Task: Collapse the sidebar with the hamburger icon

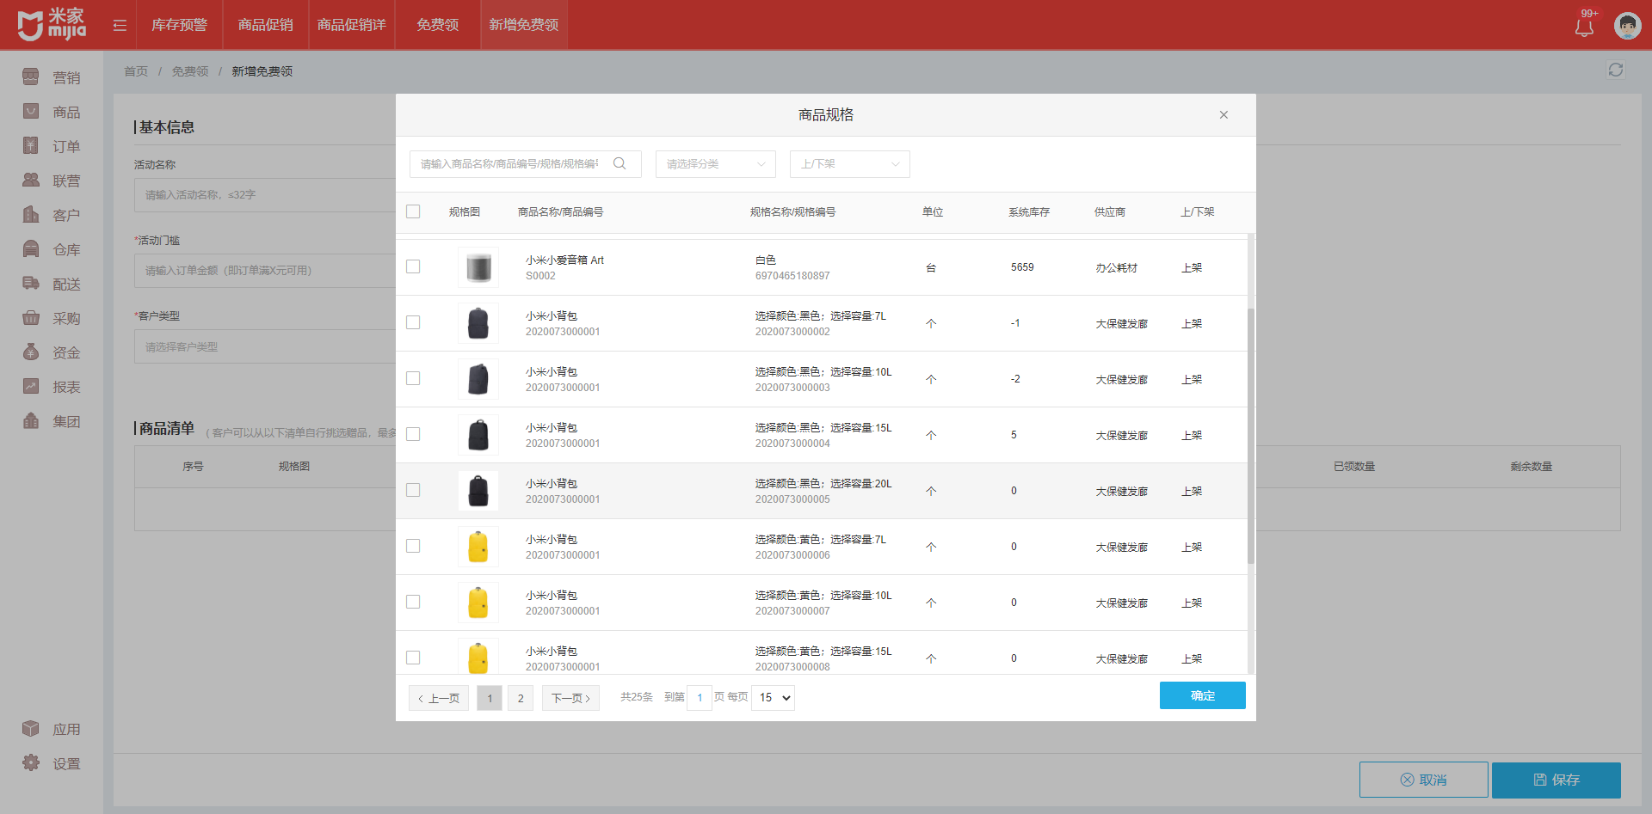Action: [120, 26]
